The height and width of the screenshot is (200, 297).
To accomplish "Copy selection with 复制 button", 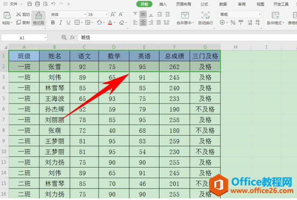I will click(x=23, y=23).
